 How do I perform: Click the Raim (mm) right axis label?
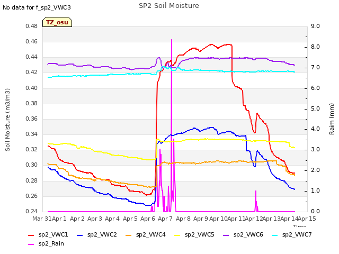click(332, 119)
